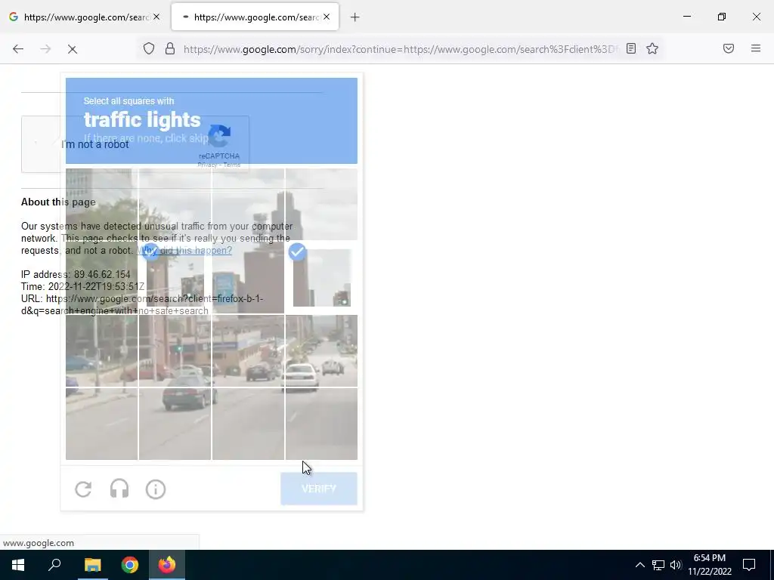The width and height of the screenshot is (774, 580).
Task: Show hidden system tray icons
Action: 639,565
